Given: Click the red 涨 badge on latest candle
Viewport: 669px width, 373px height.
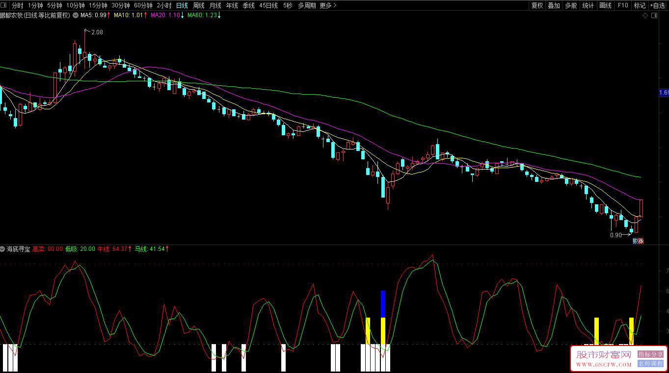Looking at the screenshot, I should click(640, 241).
